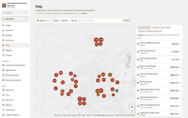
Task: Click the Assets and inspections icon
Action: pos(3,65)
